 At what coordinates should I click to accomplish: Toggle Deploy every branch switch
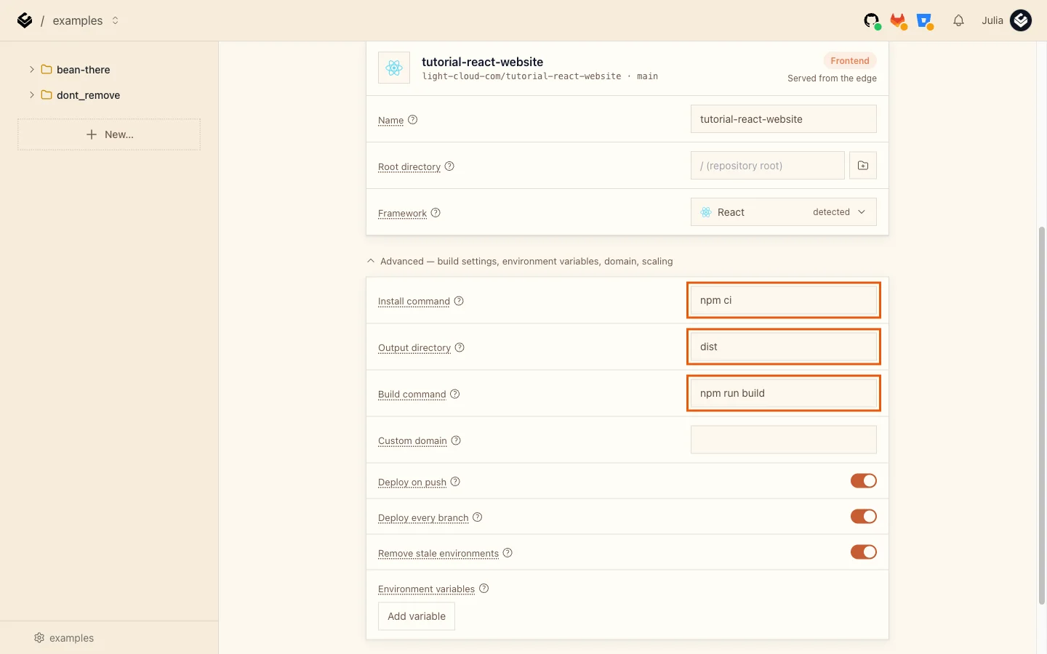(864, 517)
